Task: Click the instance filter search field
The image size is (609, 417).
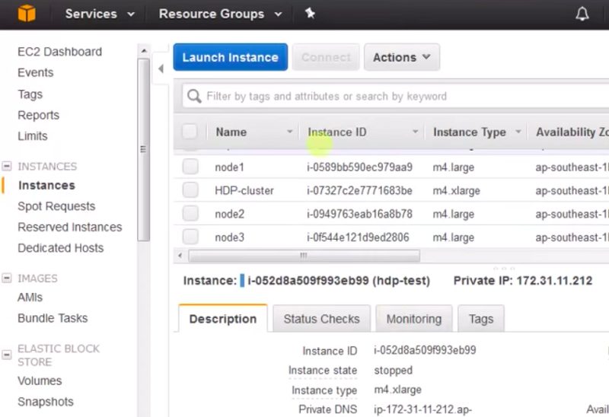Action: 395,96
